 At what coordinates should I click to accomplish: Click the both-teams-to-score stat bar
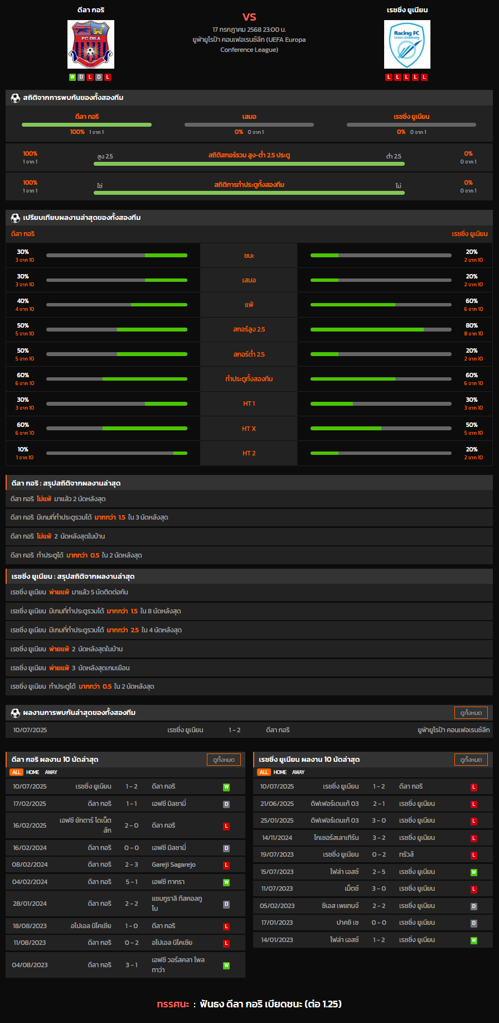[x=249, y=193]
